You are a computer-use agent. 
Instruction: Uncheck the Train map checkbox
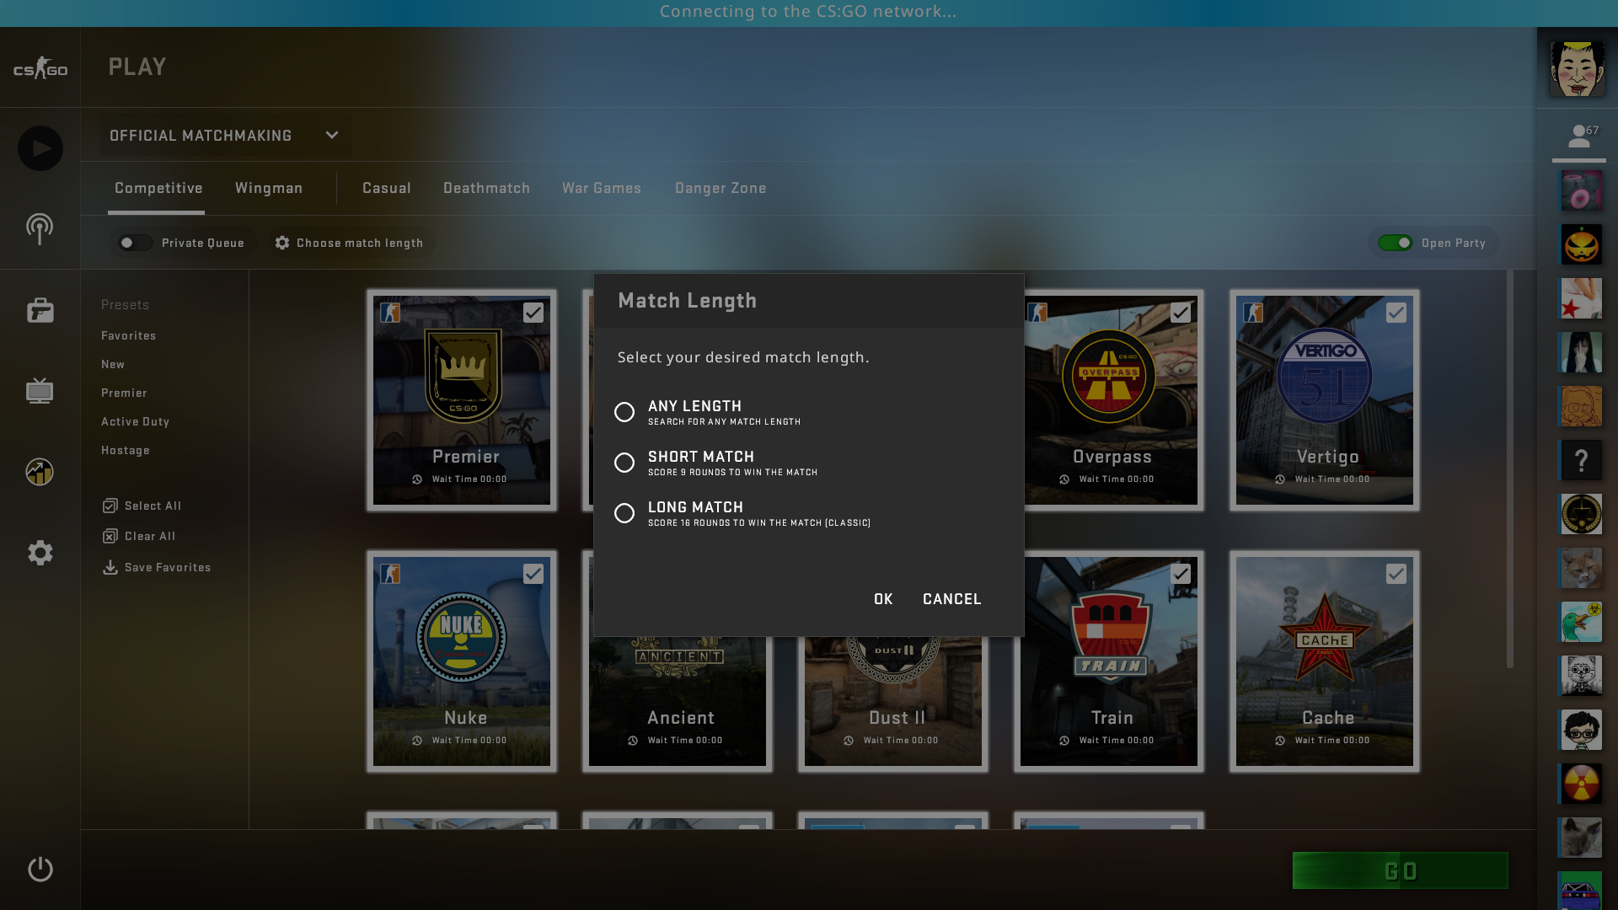(x=1181, y=574)
